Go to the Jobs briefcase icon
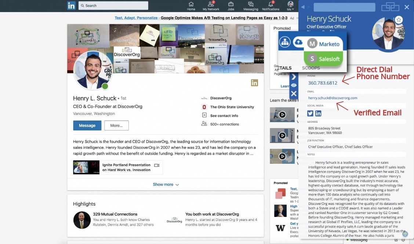 tap(231, 6)
